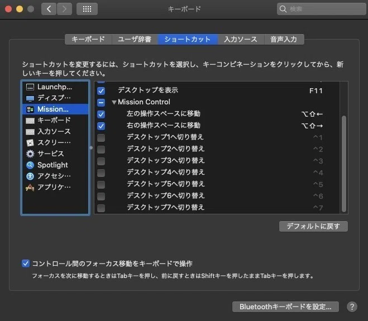The image size is (368, 321).
Task: Open the 音声入力 tab
Action: click(284, 39)
